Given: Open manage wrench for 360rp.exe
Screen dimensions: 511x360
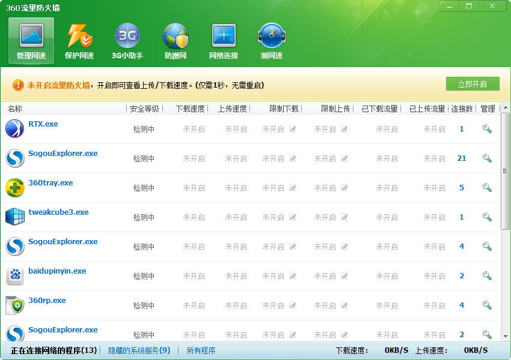Looking at the screenshot, I should pos(487,305).
